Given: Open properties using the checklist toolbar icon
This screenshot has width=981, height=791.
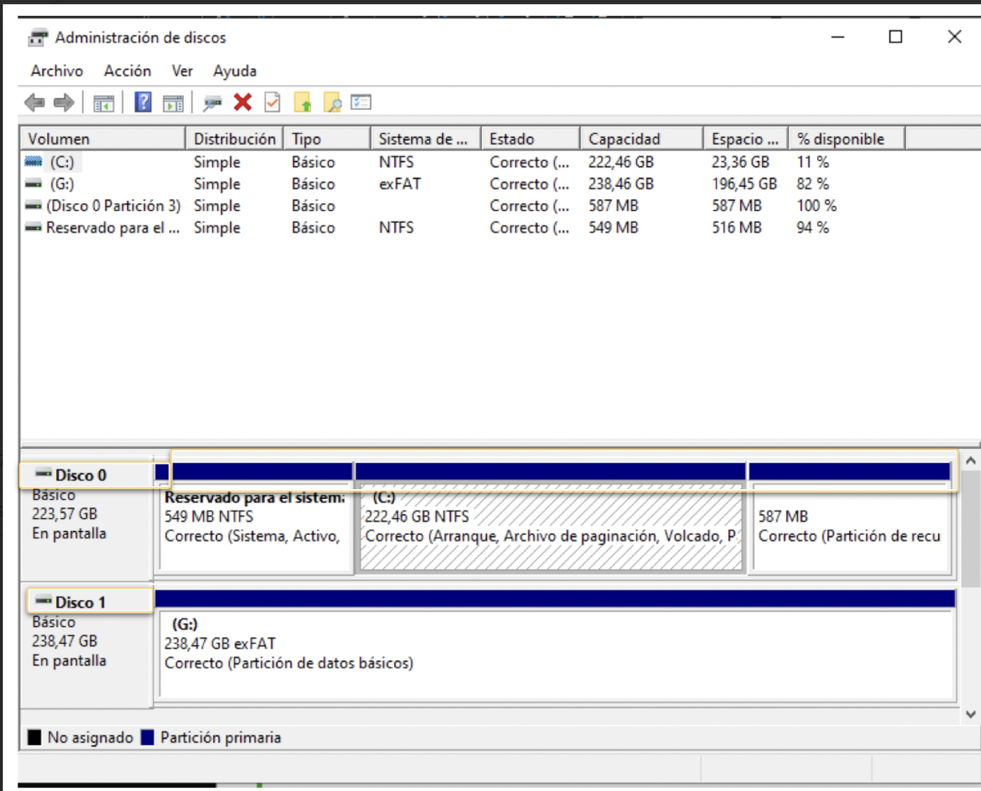Looking at the screenshot, I should point(360,102).
